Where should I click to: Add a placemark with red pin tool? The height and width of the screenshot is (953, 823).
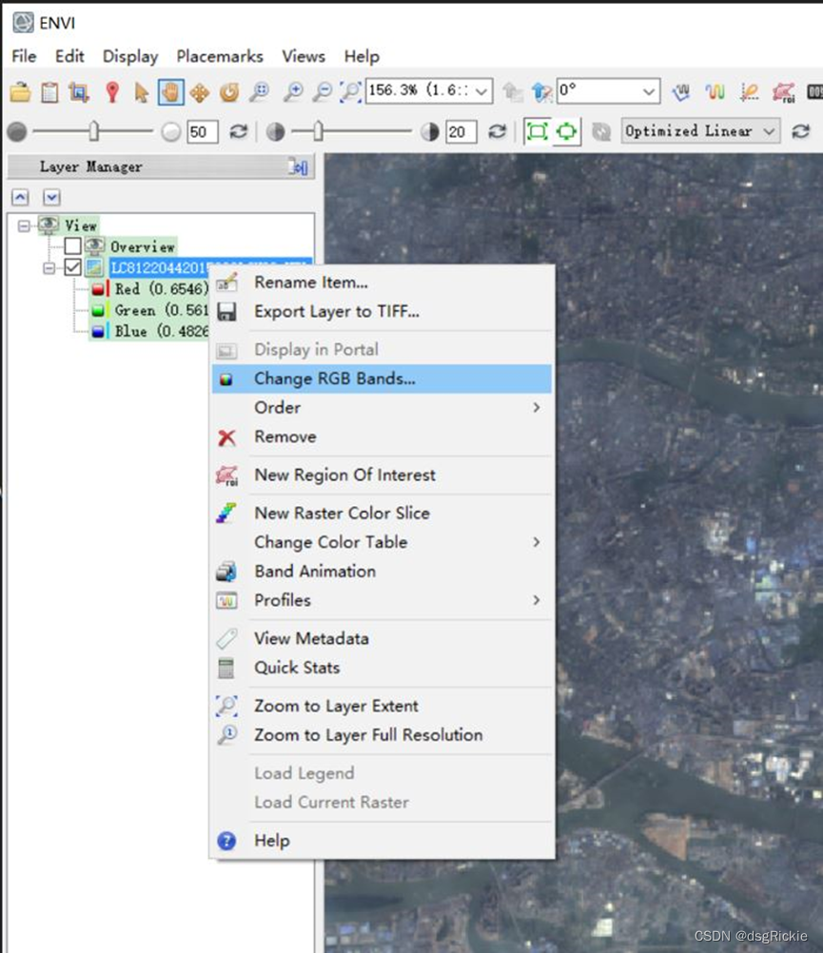(x=112, y=92)
